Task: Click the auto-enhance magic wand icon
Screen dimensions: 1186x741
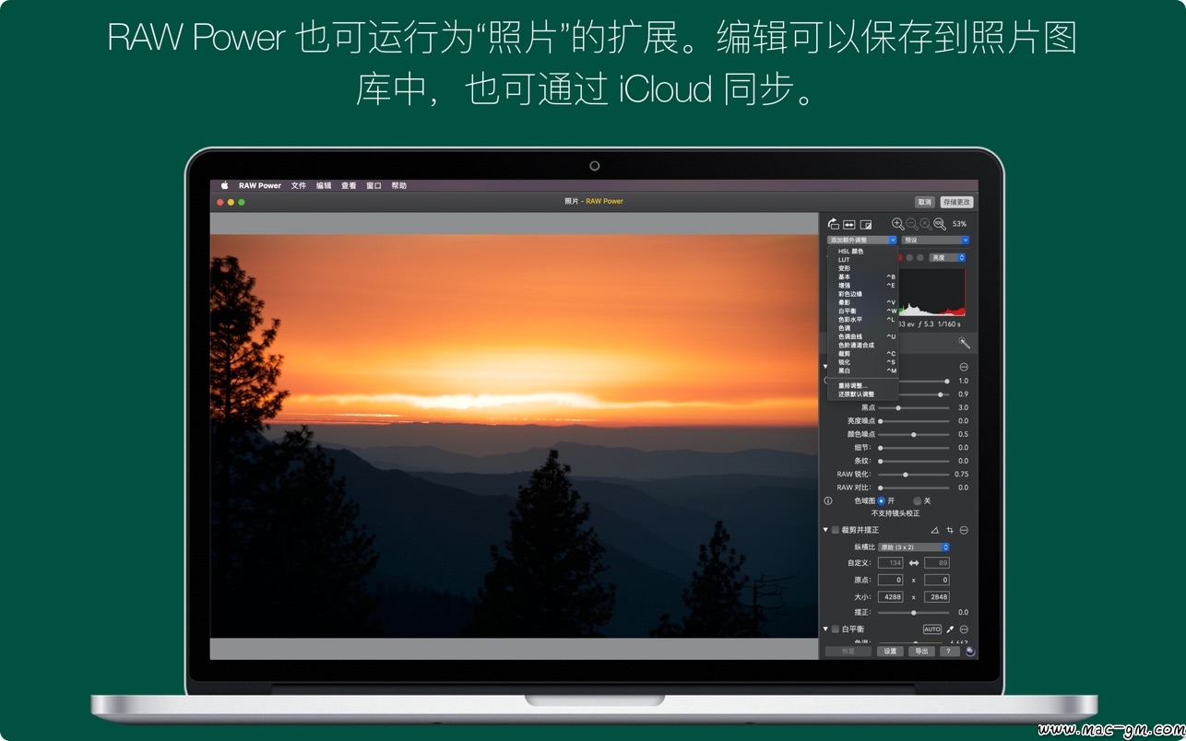Action: pos(964,343)
